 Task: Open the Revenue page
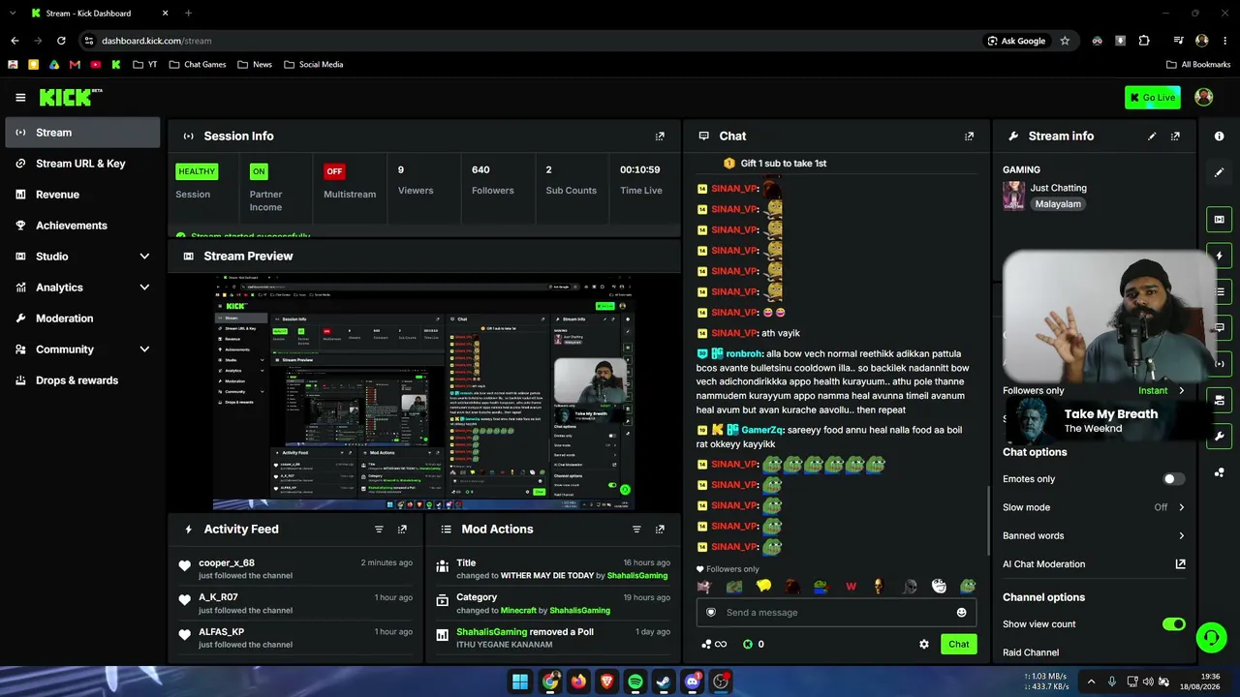[82, 195]
